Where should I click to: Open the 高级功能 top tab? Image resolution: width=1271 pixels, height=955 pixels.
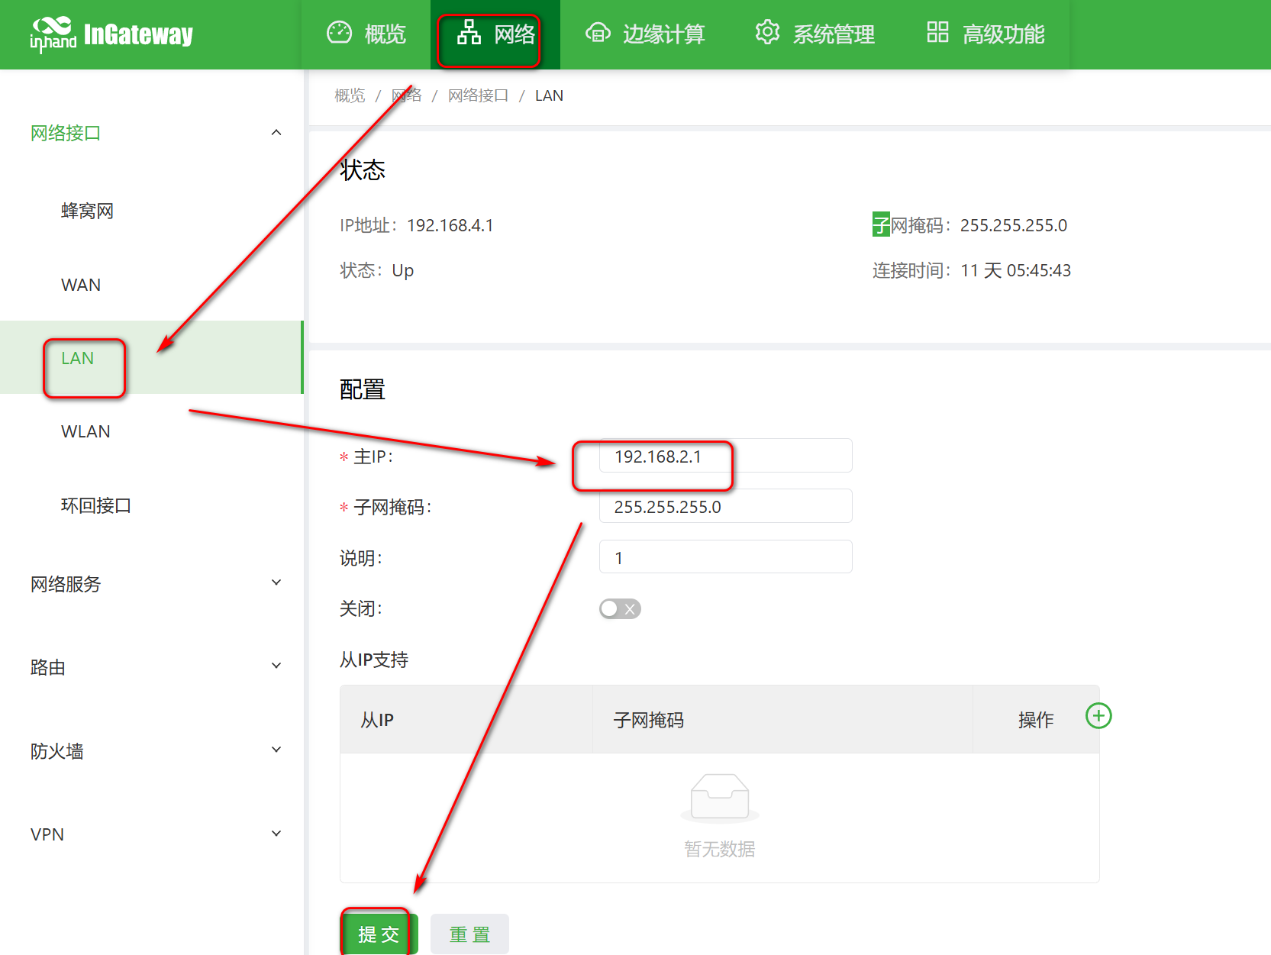click(985, 34)
